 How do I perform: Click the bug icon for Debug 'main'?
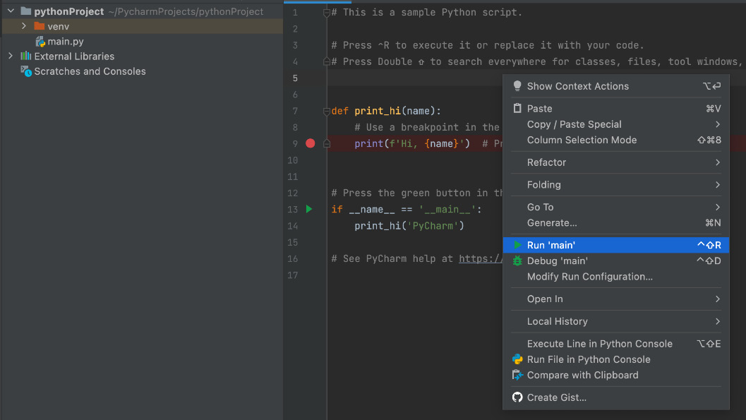pyautogui.click(x=517, y=260)
